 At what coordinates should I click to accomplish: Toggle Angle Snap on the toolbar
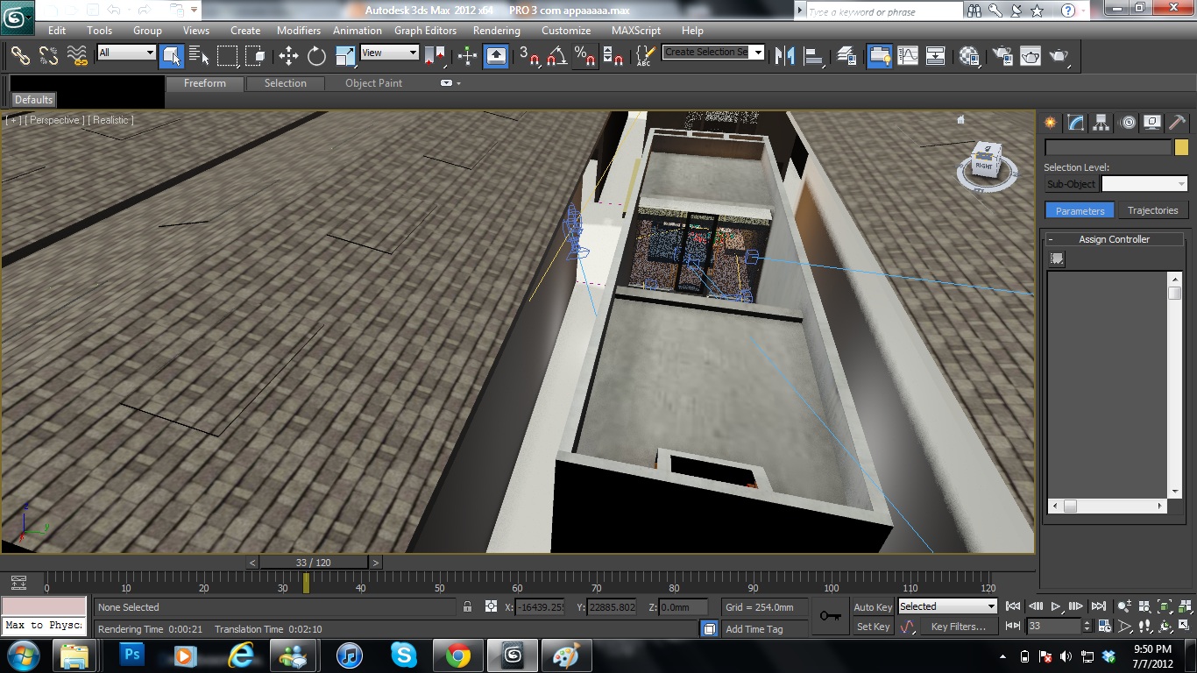coord(556,56)
